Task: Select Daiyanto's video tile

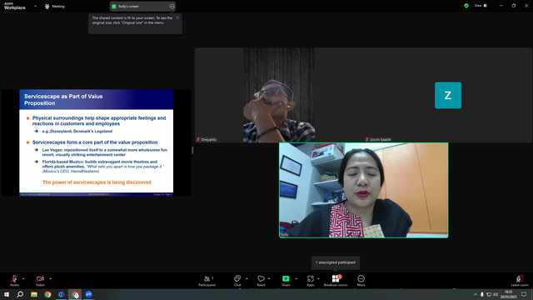Action: [279, 95]
